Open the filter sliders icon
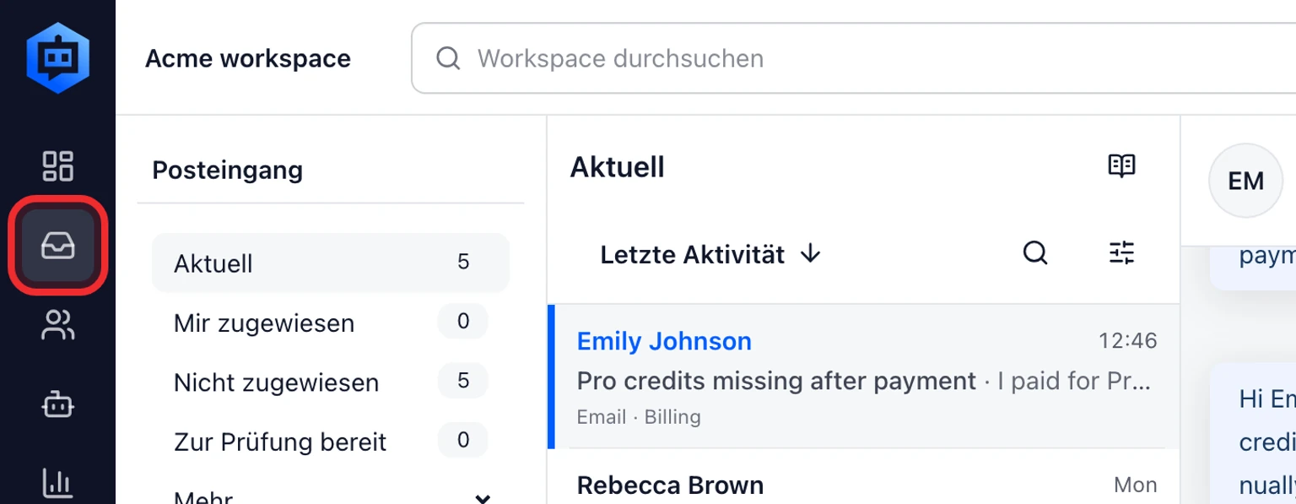This screenshot has width=1296, height=504. point(1121,252)
